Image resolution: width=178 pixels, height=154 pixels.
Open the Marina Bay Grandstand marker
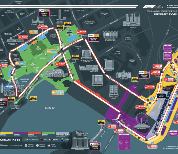[152, 147]
